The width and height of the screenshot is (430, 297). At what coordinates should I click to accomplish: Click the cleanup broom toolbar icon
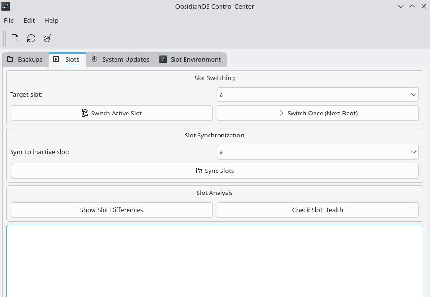click(47, 38)
